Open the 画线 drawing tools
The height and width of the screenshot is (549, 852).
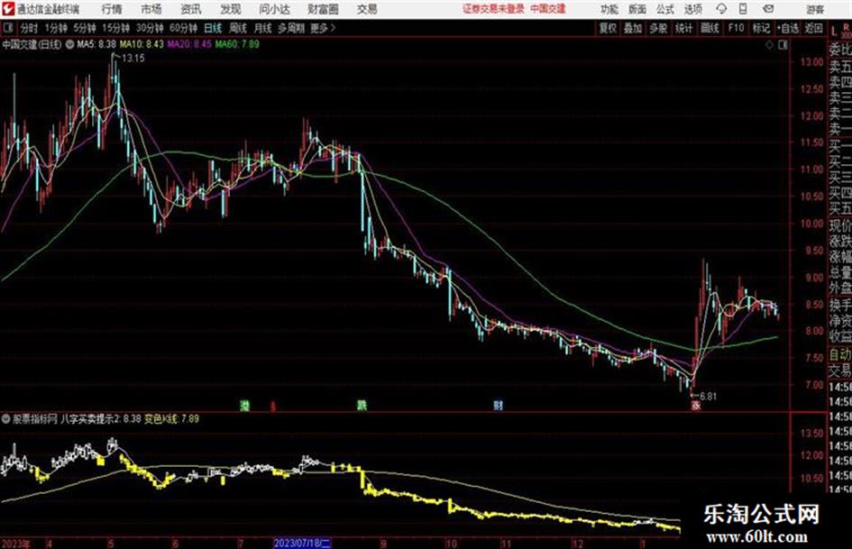(x=710, y=28)
